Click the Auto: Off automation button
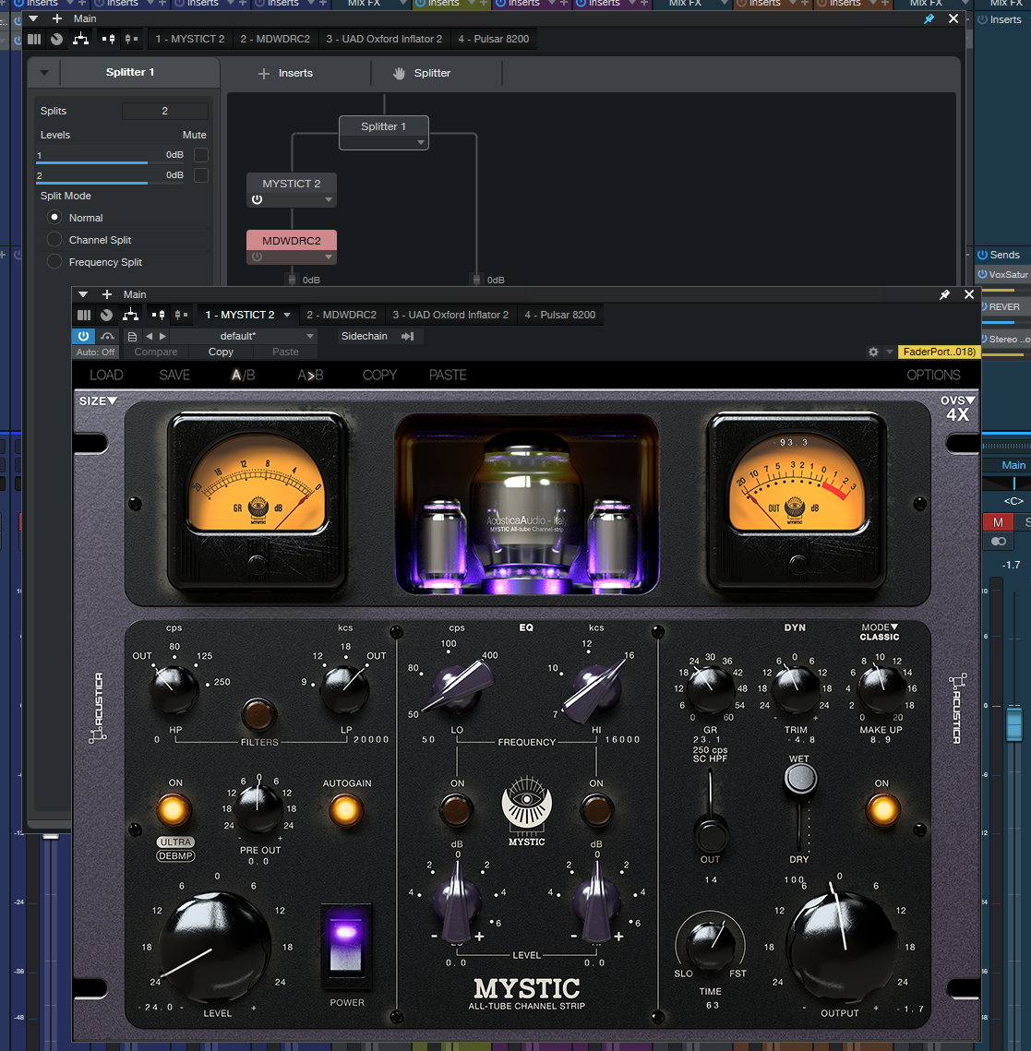The image size is (1031, 1051). (95, 352)
